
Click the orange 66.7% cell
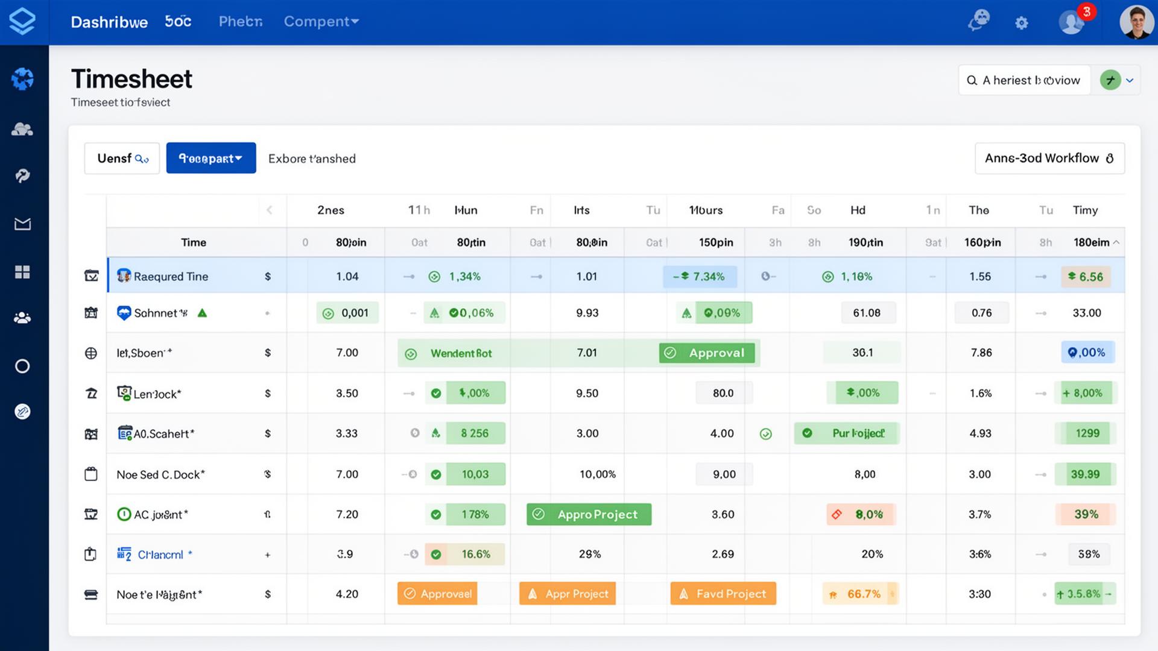click(x=861, y=594)
